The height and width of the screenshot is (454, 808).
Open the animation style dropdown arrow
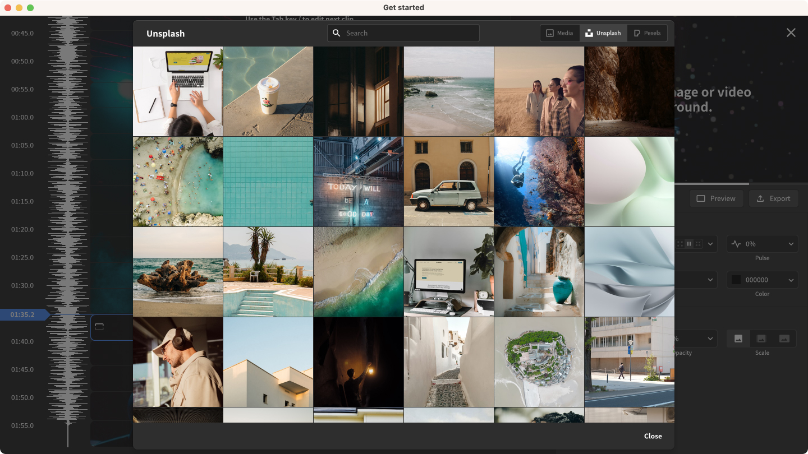710,244
